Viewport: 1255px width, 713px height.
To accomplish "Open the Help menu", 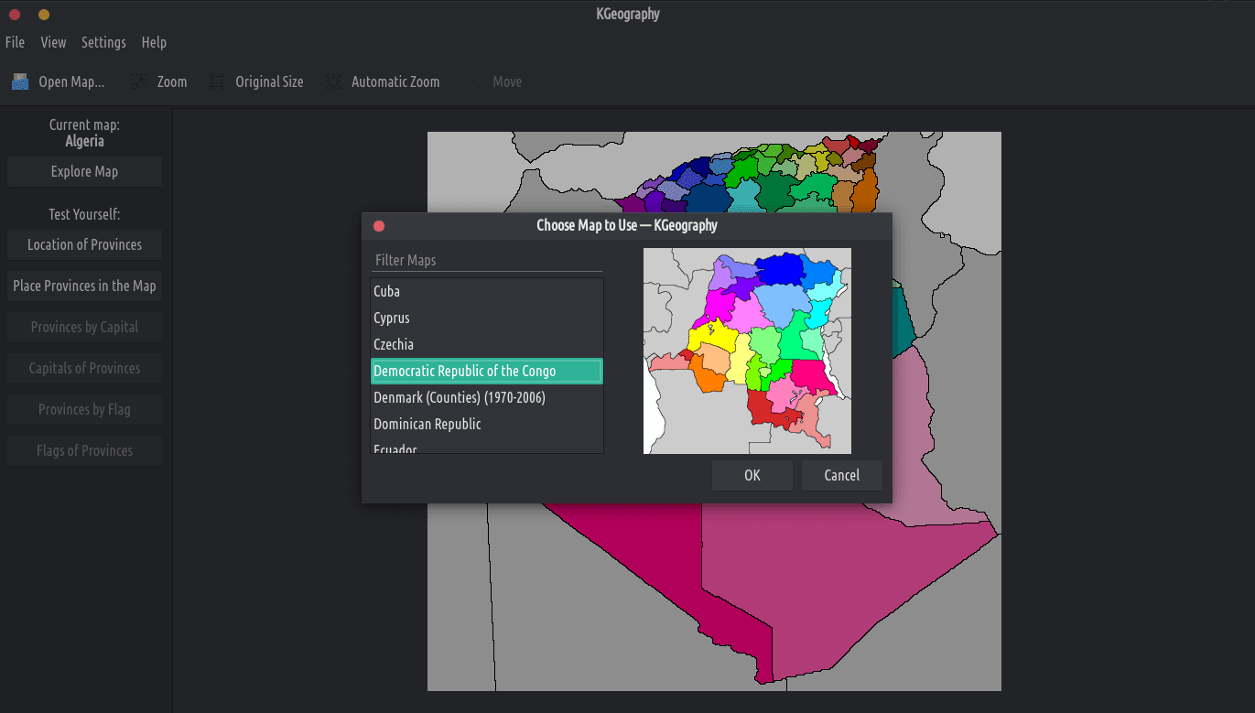I will [x=154, y=43].
